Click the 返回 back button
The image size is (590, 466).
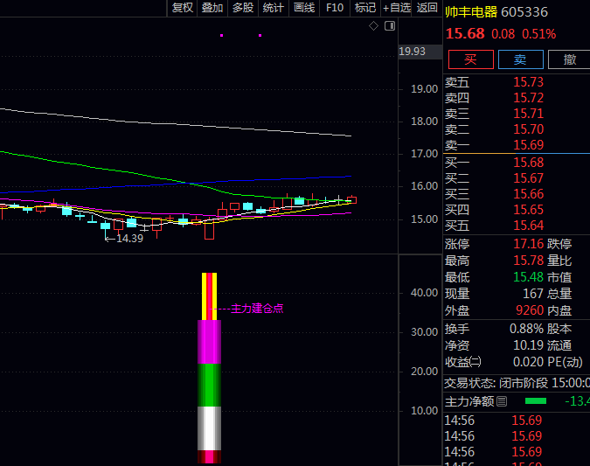(x=427, y=8)
